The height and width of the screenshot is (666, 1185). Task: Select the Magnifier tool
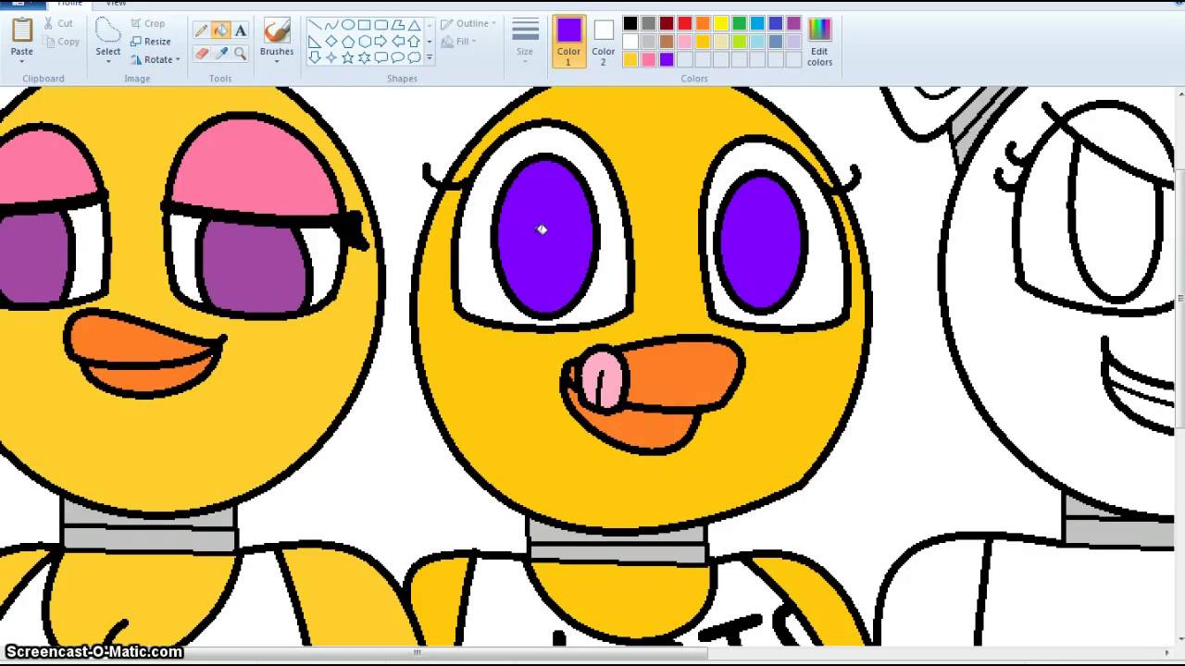click(x=240, y=54)
